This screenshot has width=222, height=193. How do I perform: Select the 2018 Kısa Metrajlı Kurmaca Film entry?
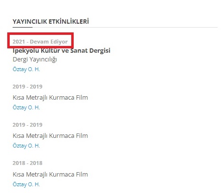(50, 175)
